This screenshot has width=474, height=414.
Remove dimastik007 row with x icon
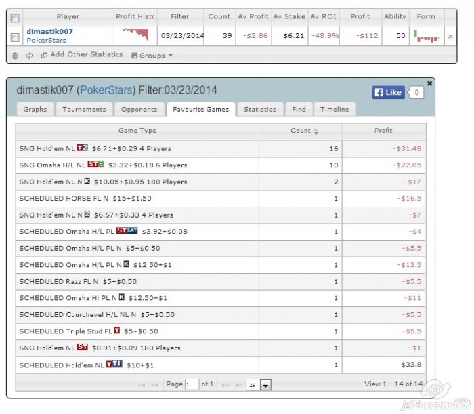click(450, 37)
